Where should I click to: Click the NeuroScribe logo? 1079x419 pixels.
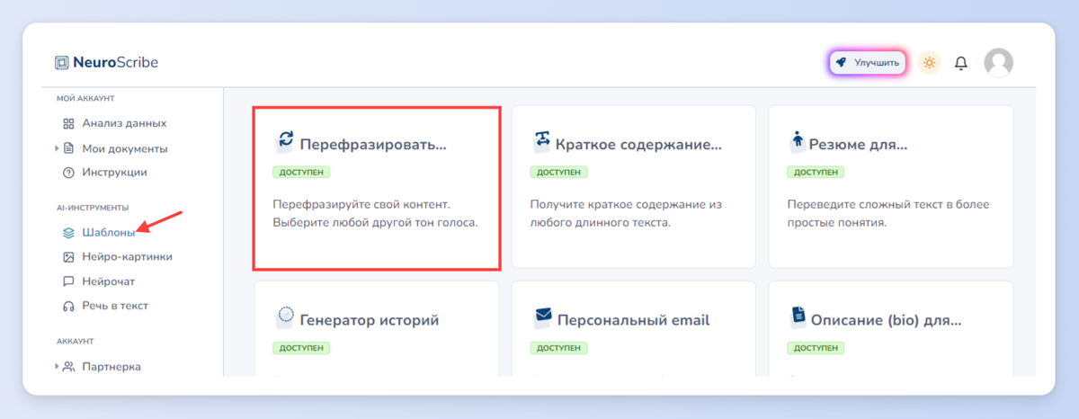coord(106,63)
